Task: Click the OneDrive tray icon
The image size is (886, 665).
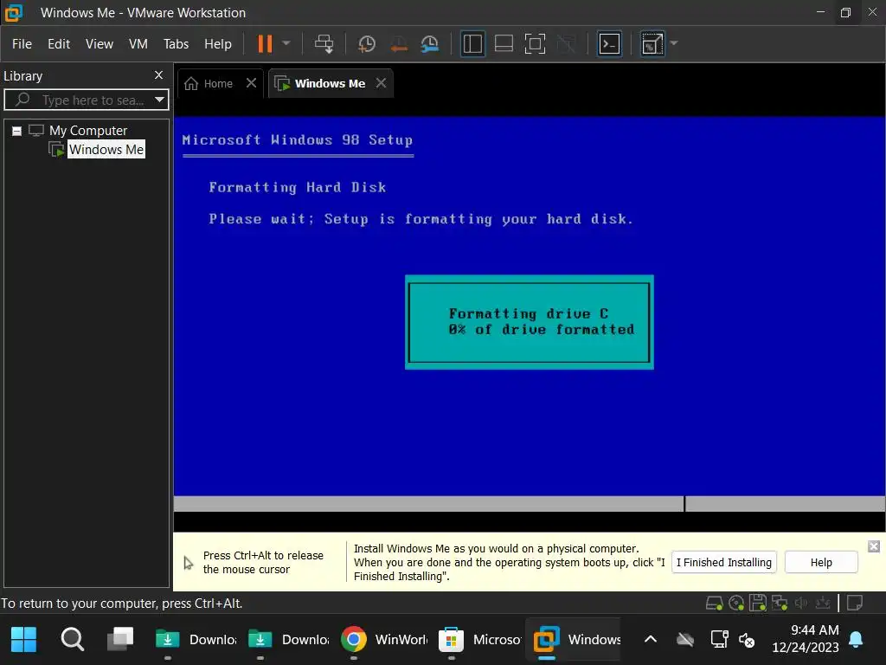Action: pos(685,640)
